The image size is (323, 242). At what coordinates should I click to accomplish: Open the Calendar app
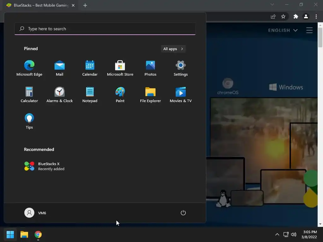[90, 68]
